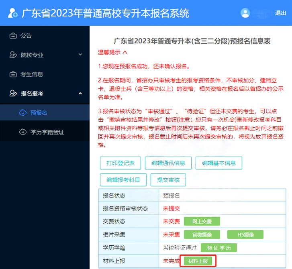Log out using the 退出 link
The height and width of the screenshot is (269, 292).
(280, 13)
